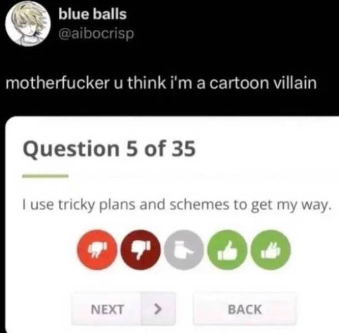This screenshot has height=333, width=339.
Task: Click the display name blue balls
Action: 92,14
